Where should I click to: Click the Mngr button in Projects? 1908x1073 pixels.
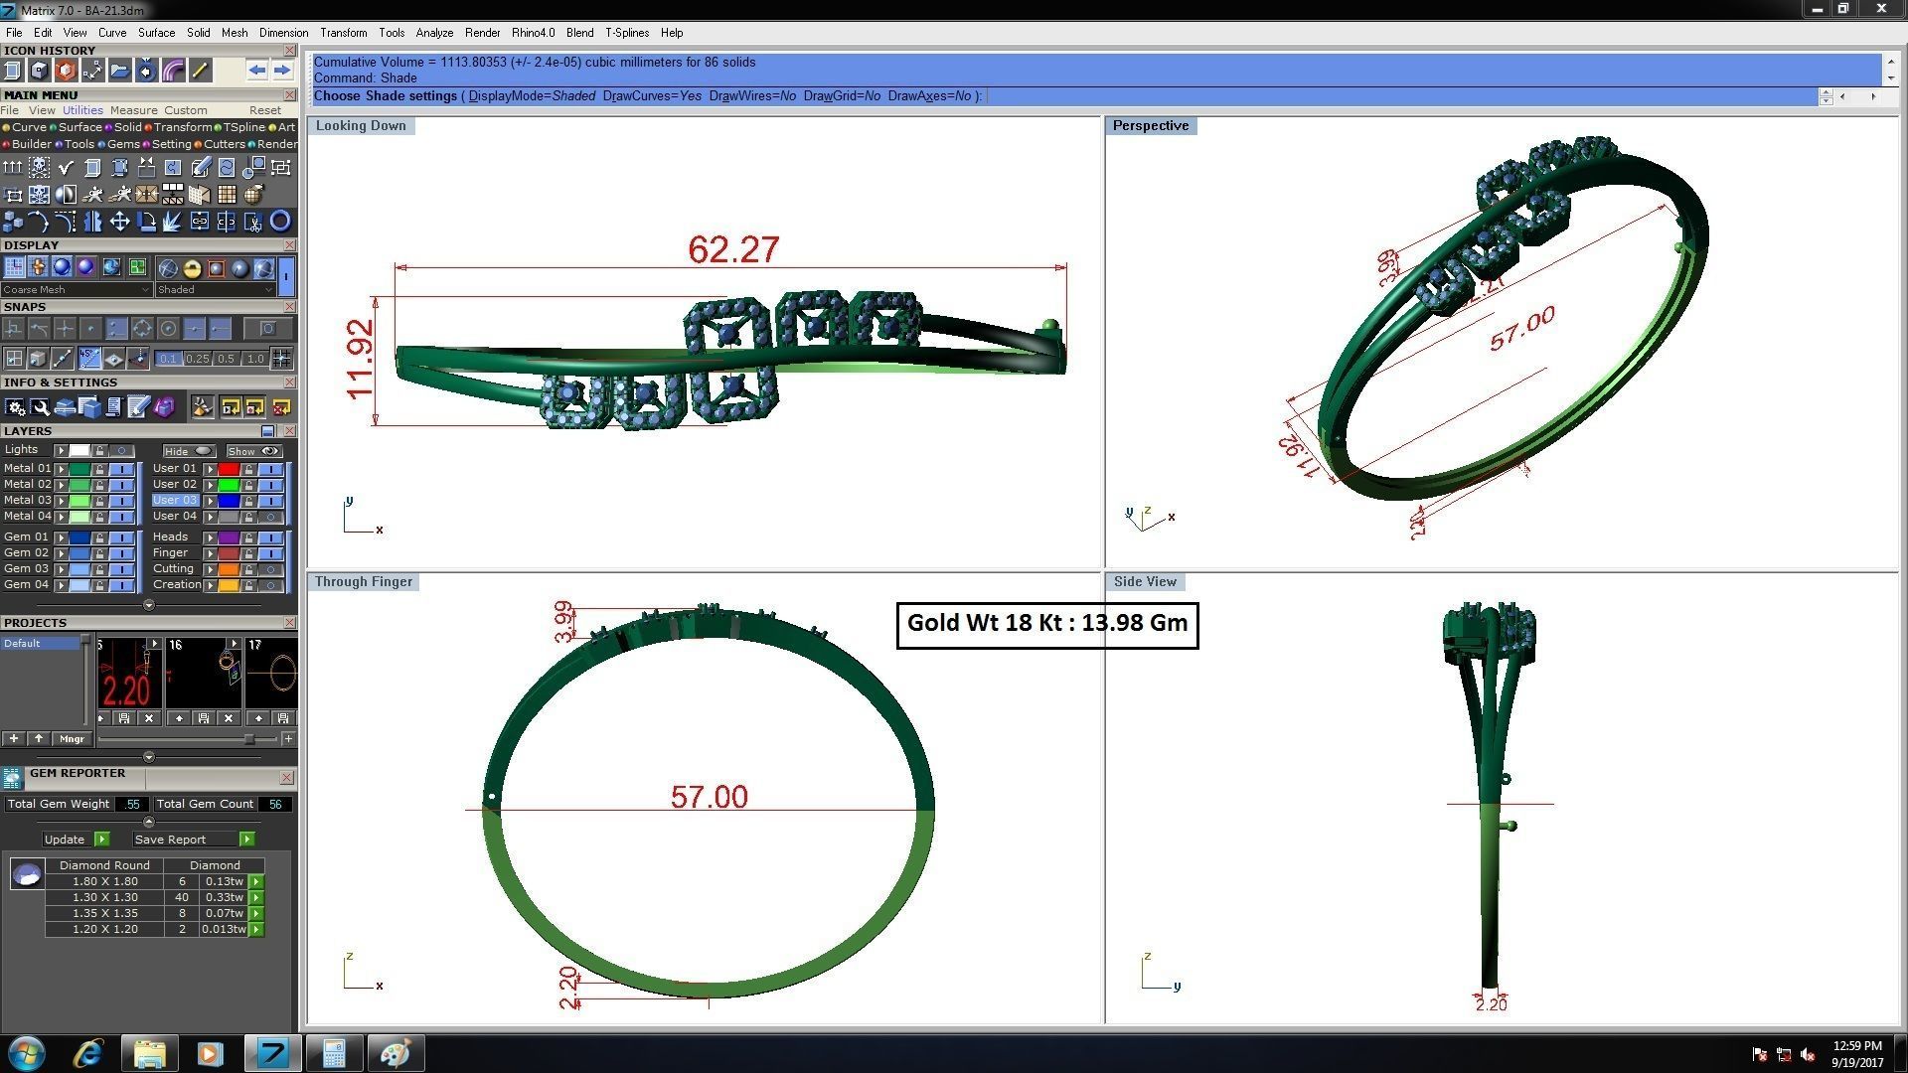(72, 739)
